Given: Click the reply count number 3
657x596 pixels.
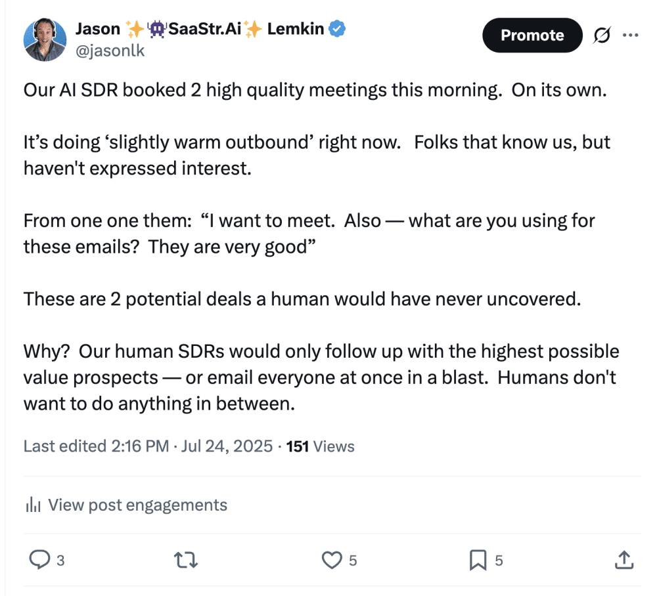Looking at the screenshot, I should (60, 561).
